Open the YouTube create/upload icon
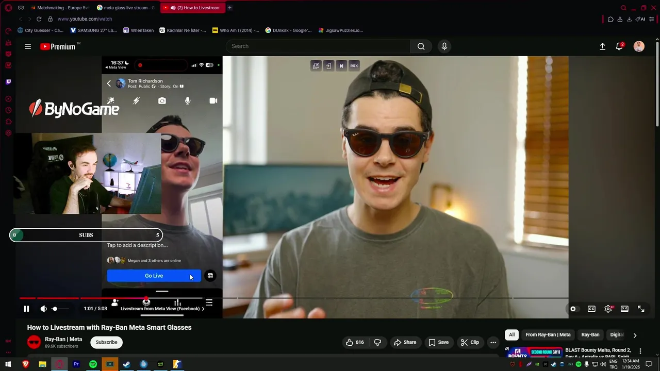This screenshot has height=371, width=660. coord(602,46)
